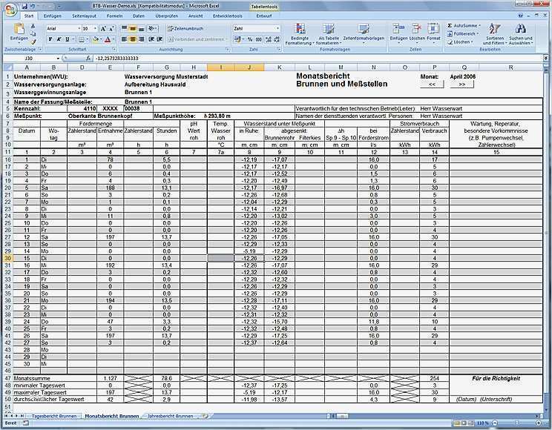
Task: Apply the fill color paint bucket
Action: (x=96, y=39)
